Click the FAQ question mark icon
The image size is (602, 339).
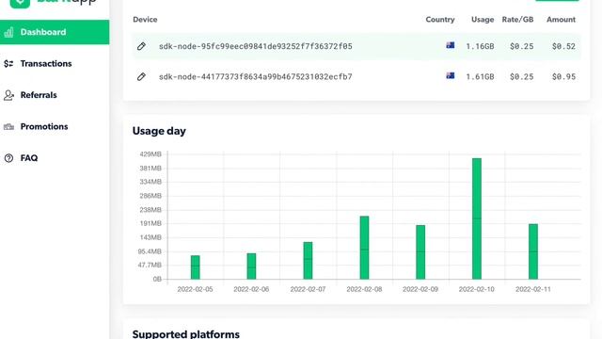pos(8,158)
